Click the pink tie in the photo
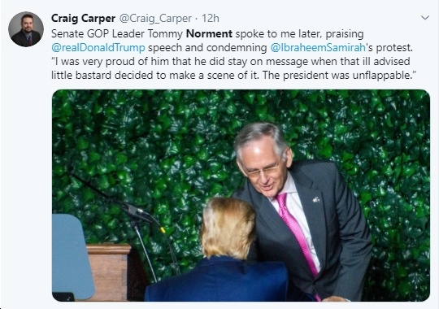Image resolution: width=439 pixels, height=309 pixels. [x=296, y=231]
